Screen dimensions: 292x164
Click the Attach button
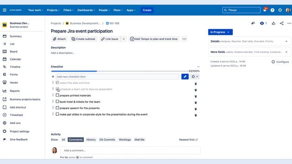coord(59,39)
